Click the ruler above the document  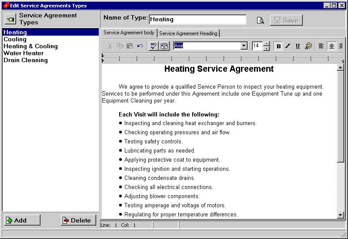coord(222,58)
